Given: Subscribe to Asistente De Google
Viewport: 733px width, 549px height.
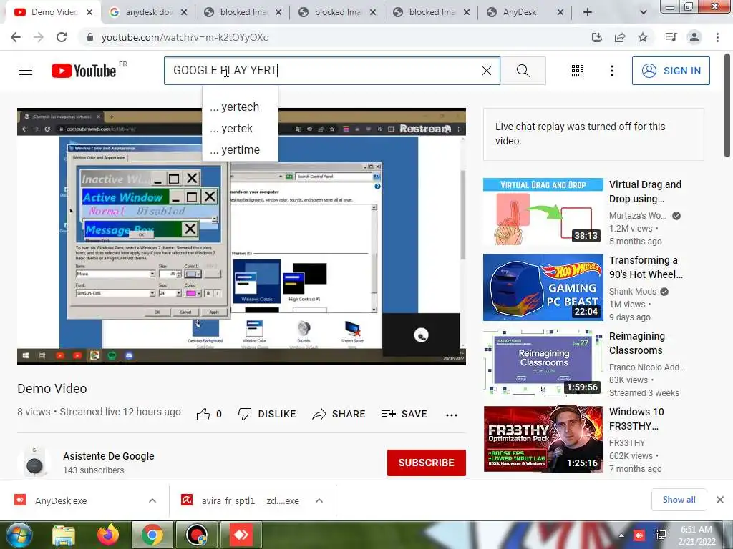Looking at the screenshot, I should point(427,463).
